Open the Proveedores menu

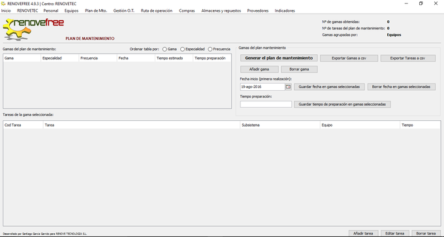point(258,10)
